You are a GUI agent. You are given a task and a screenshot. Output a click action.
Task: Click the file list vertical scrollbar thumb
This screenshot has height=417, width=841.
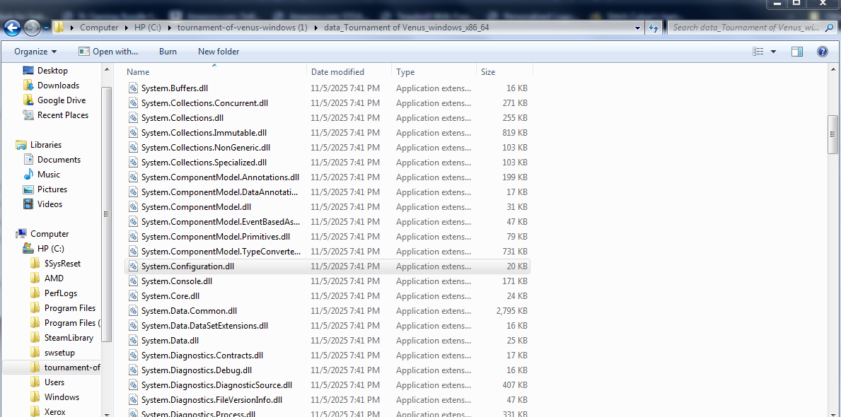coord(833,134)
